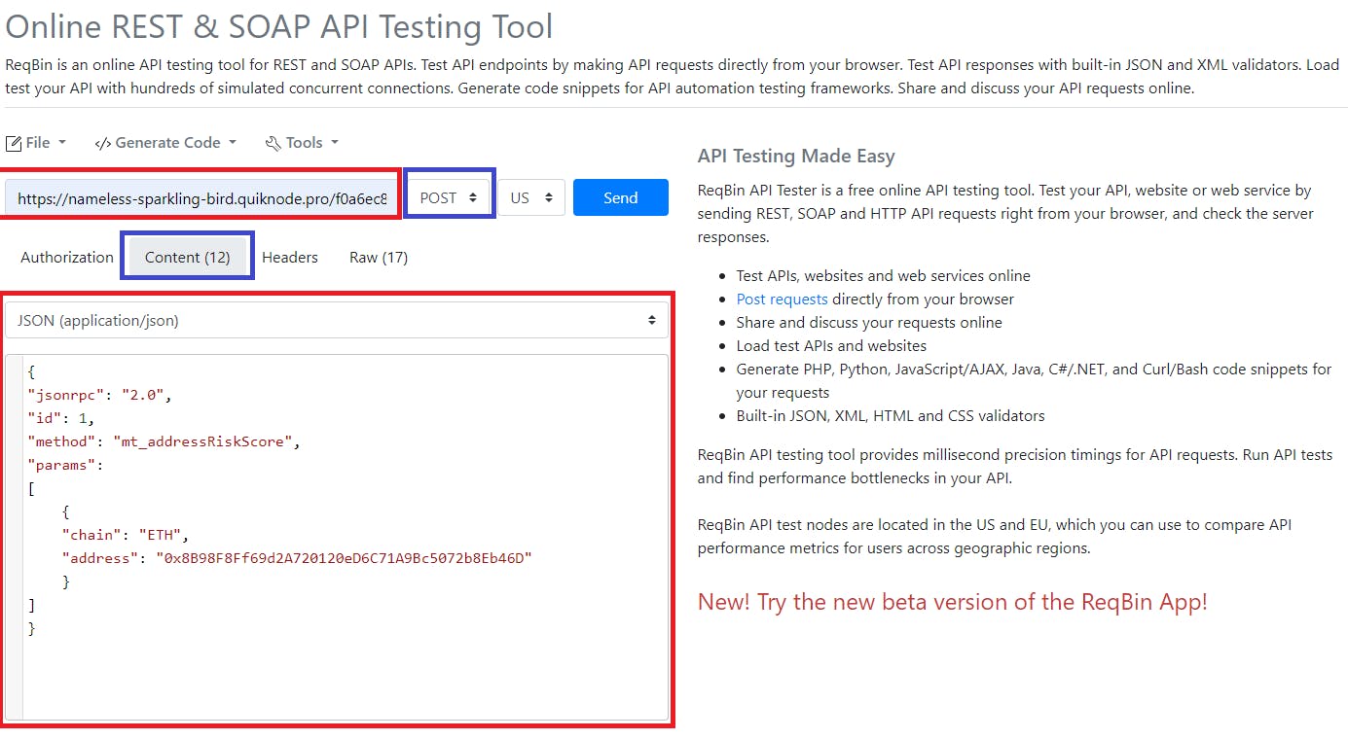Click the 0x8B98F8Ff69d2A720120eD6C71A9Bc5072b8Eb46D address value

[x=344, y=558]
